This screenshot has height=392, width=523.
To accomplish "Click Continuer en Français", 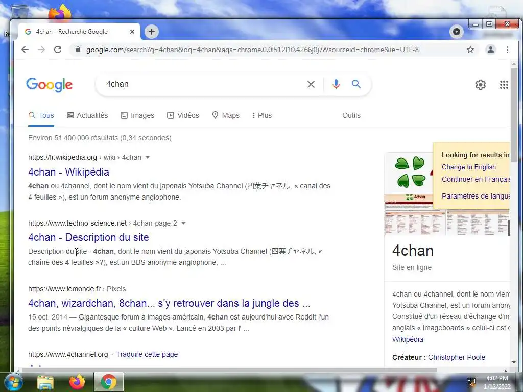I will [476, 179].
